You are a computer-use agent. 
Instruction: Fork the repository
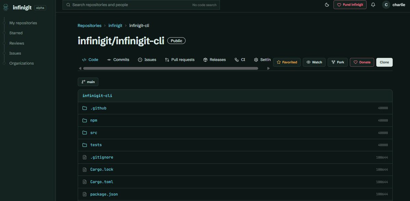click(338, 62)
